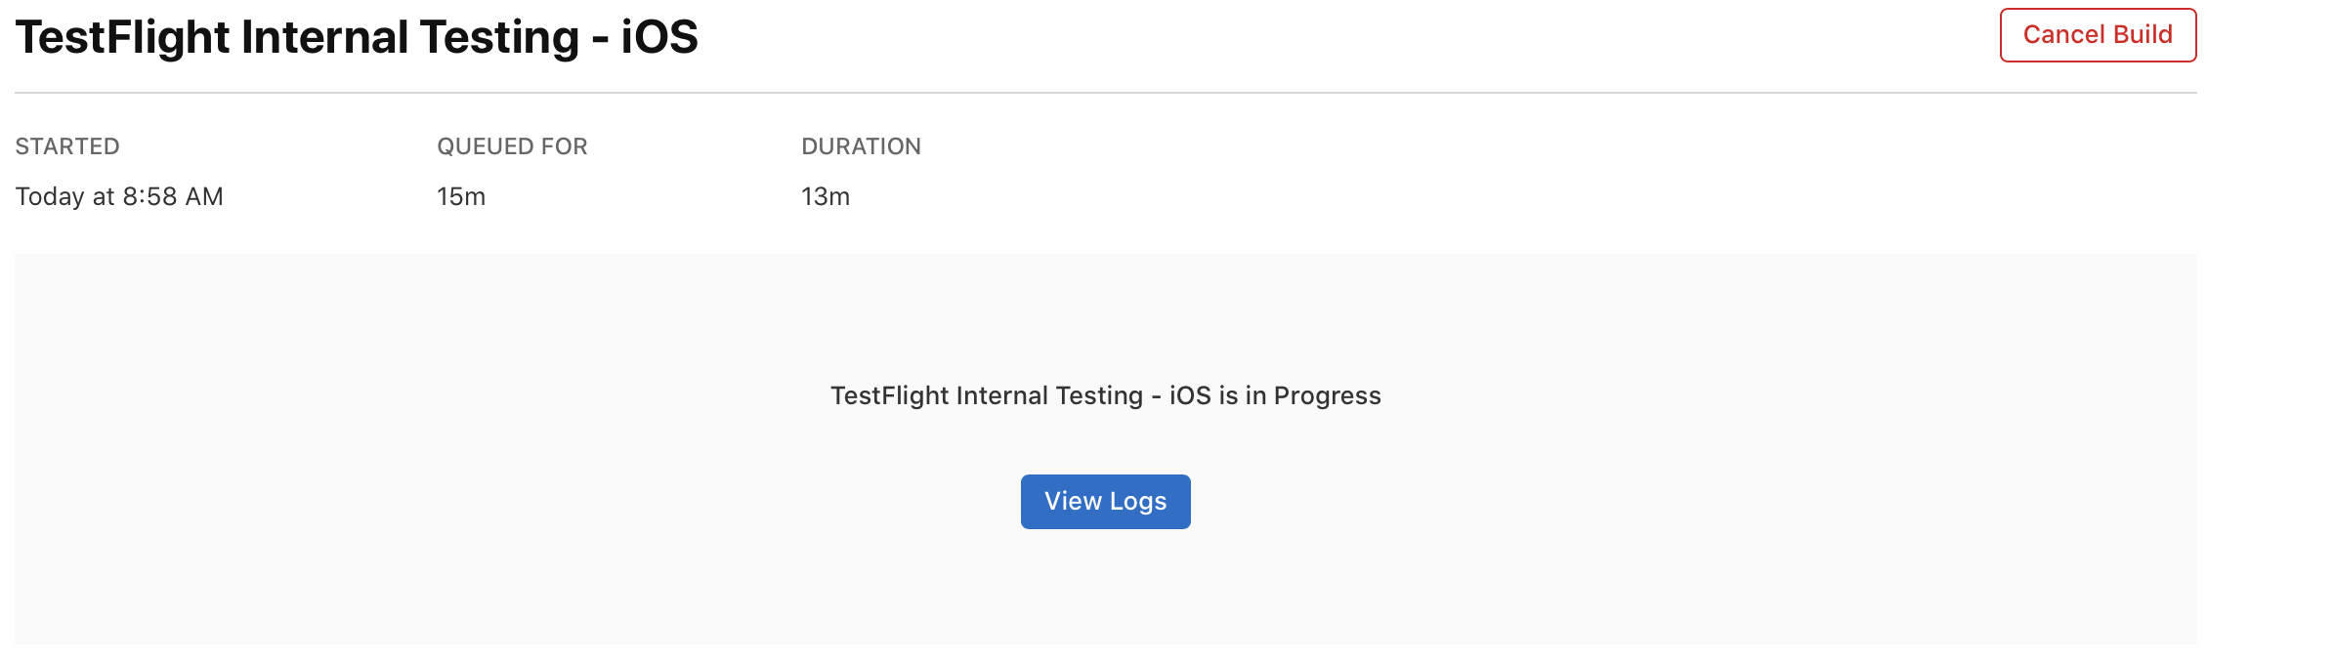Open the build logs with View Logs

[x=1105, y=502]
